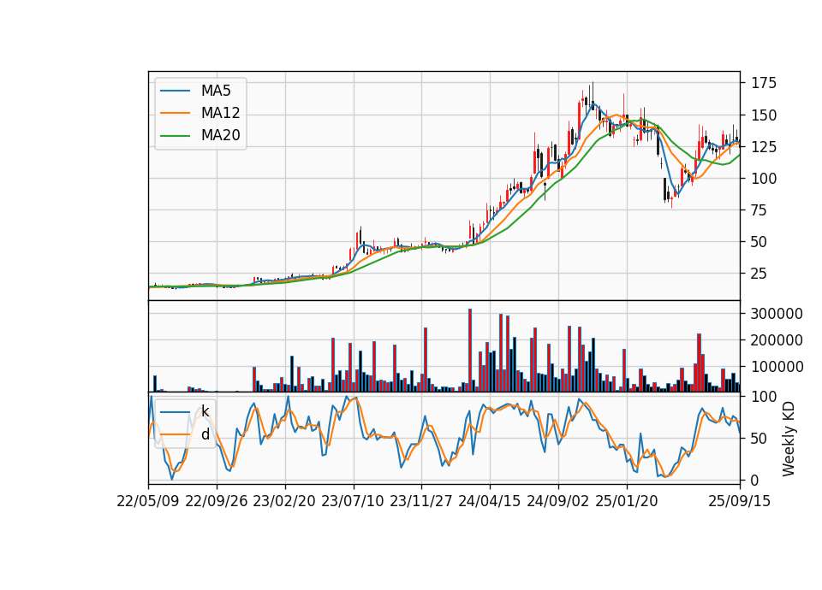Click the k legend label in KD panel

coord(205,411)
